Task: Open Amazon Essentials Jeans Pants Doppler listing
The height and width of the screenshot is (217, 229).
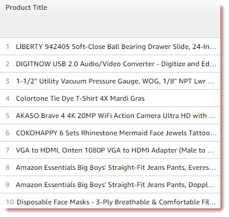Action: [115, 185]
